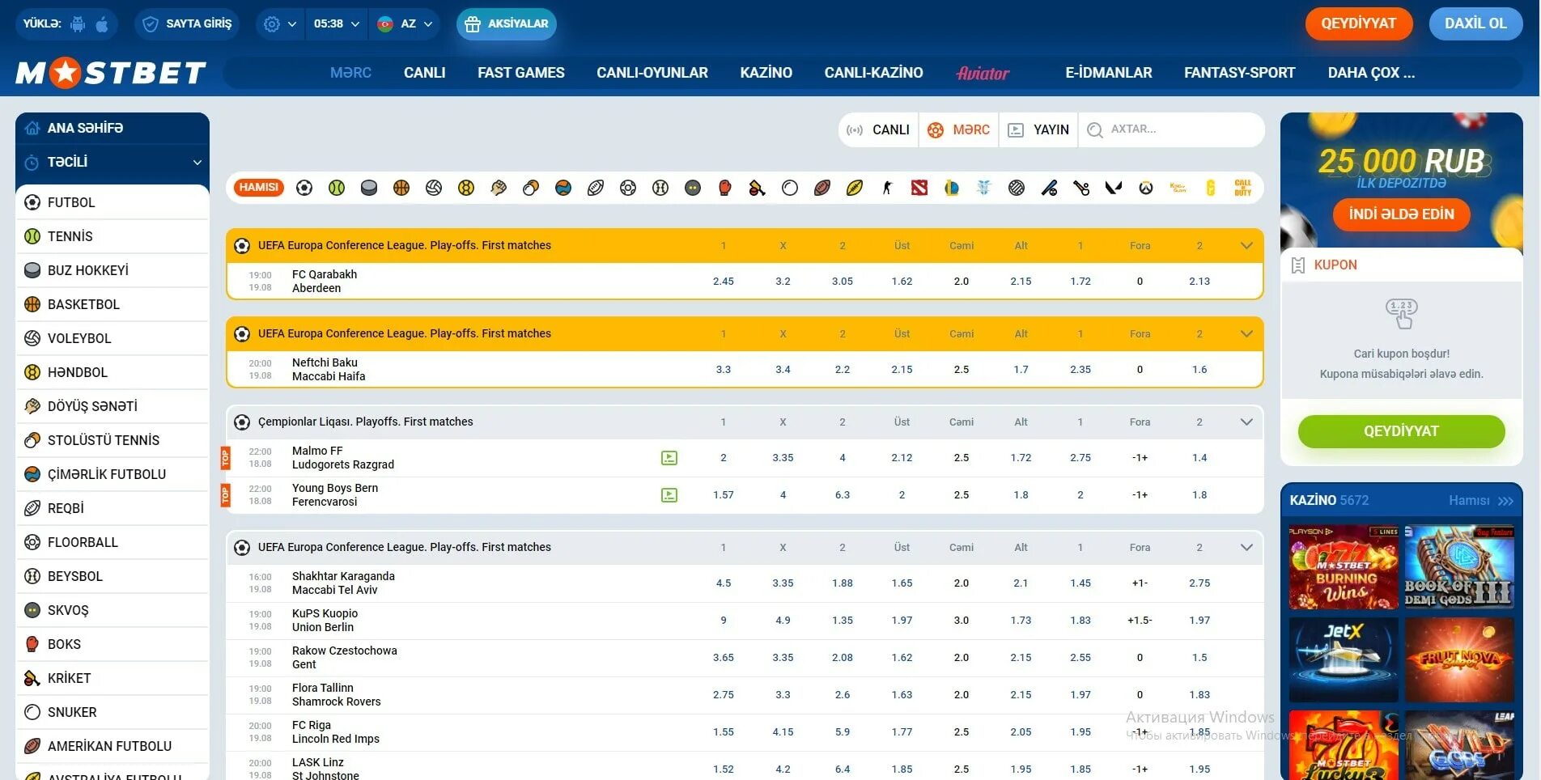Expand the Təcili sidebar section
The width and height of the screenshot is (1541, 780).
pos(112,162)
